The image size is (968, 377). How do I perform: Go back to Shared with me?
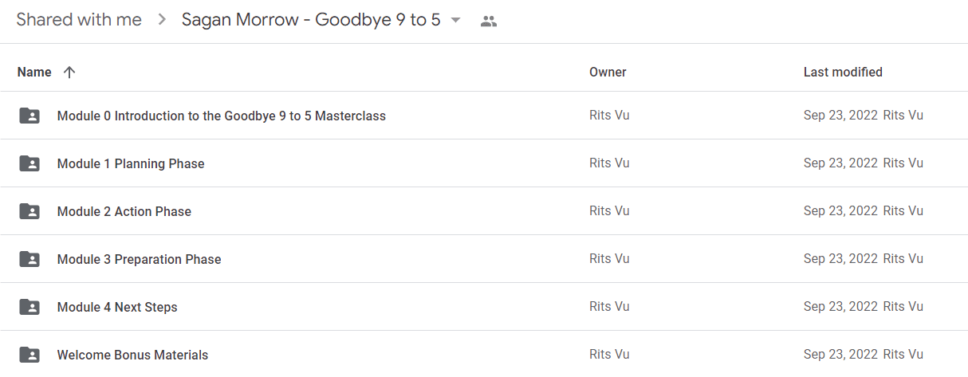pos(79,20)
